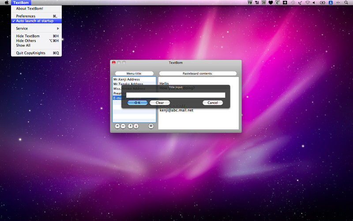Move selected item down with arrow button
Screen dimensions: 353x221
pyautogui.click(x=136, y=126)
